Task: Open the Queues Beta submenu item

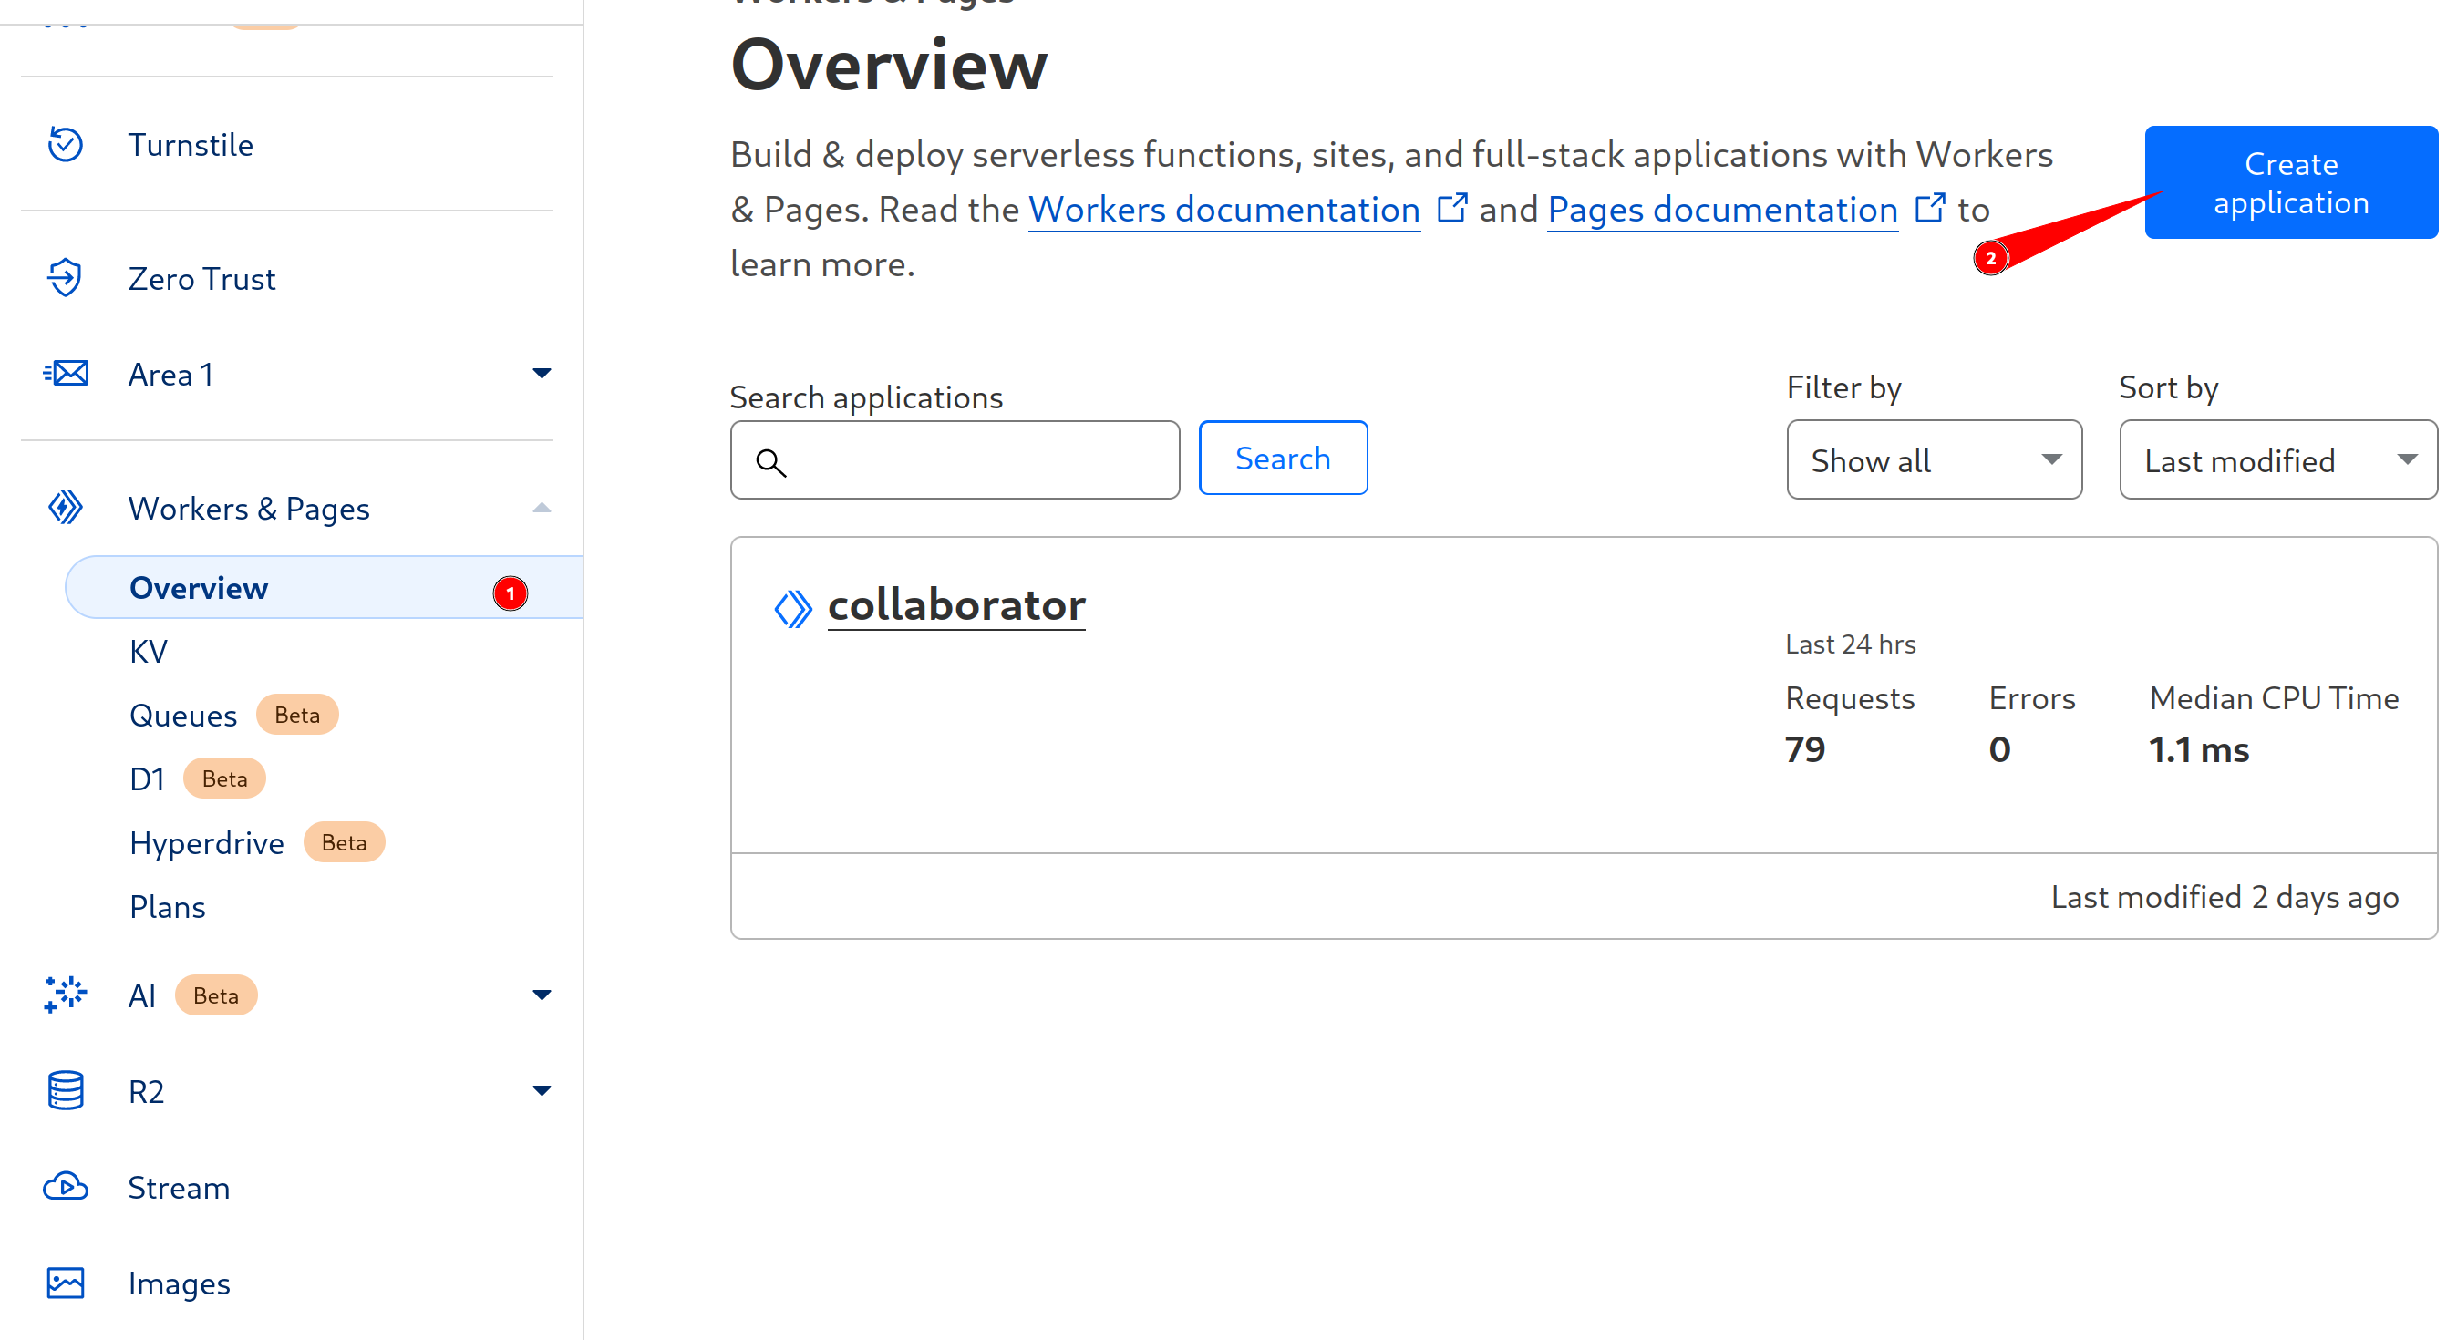Action: pos(183,716)
